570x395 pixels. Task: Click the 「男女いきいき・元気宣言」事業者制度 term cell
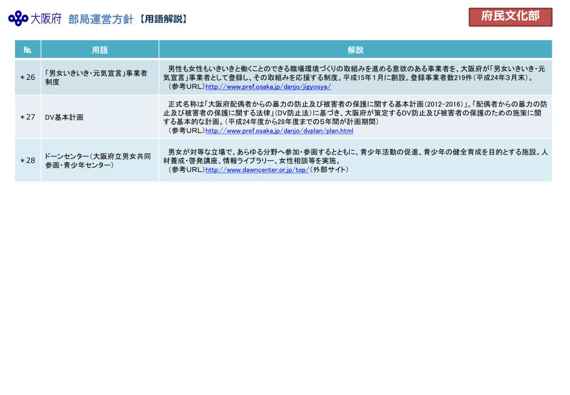[100, 77]
